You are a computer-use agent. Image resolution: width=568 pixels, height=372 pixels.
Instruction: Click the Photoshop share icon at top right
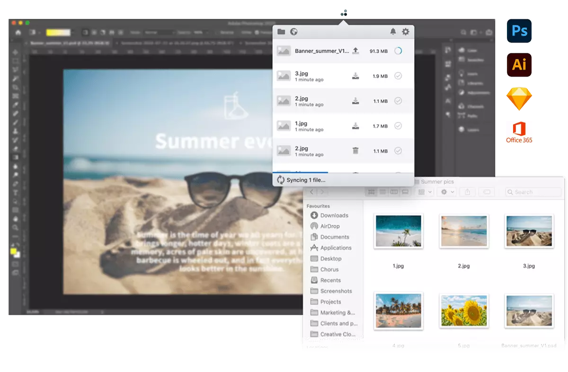click(489, 32)
